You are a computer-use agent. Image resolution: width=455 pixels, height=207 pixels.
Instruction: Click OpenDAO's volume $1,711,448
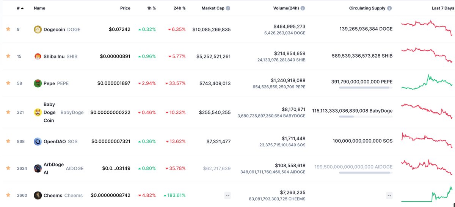(x=293, y=139)
